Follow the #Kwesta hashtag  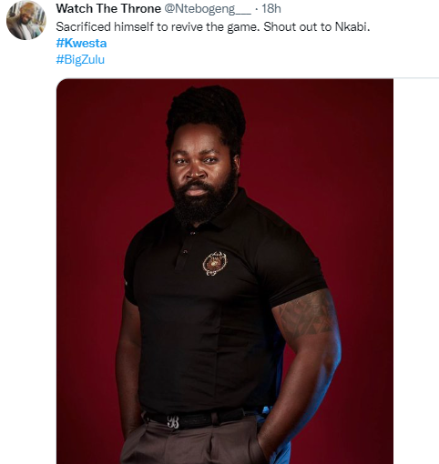click(x=81, y=43)
